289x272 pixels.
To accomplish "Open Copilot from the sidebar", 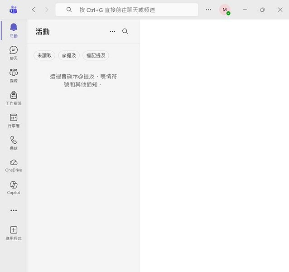I will [14, 187].
